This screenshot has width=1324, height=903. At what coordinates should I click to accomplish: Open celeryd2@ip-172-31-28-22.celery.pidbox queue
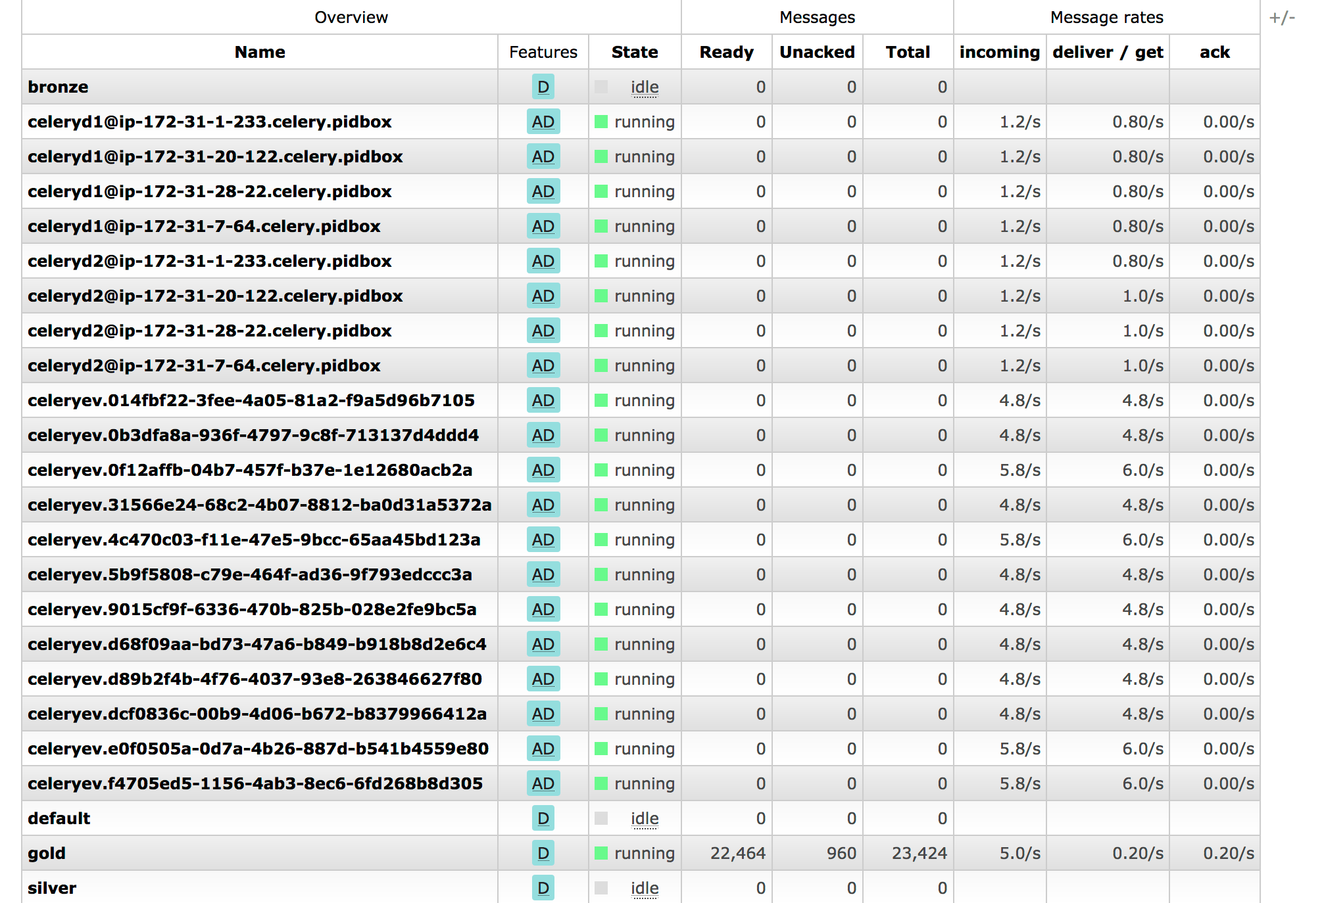point(210,331)
